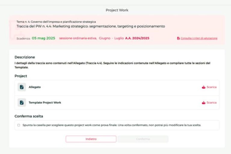The image size is (231, 154).
Task: Click the Project Work page title
Action: [117, 10]
